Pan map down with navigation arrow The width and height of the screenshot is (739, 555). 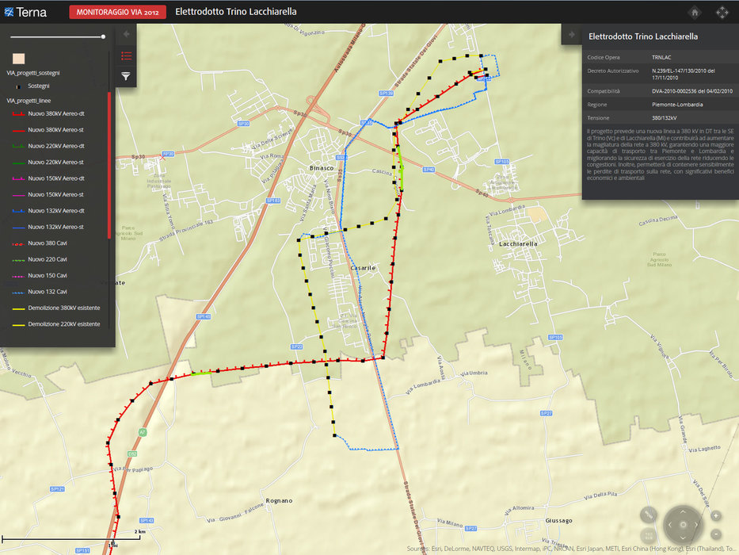click(682, 538)
